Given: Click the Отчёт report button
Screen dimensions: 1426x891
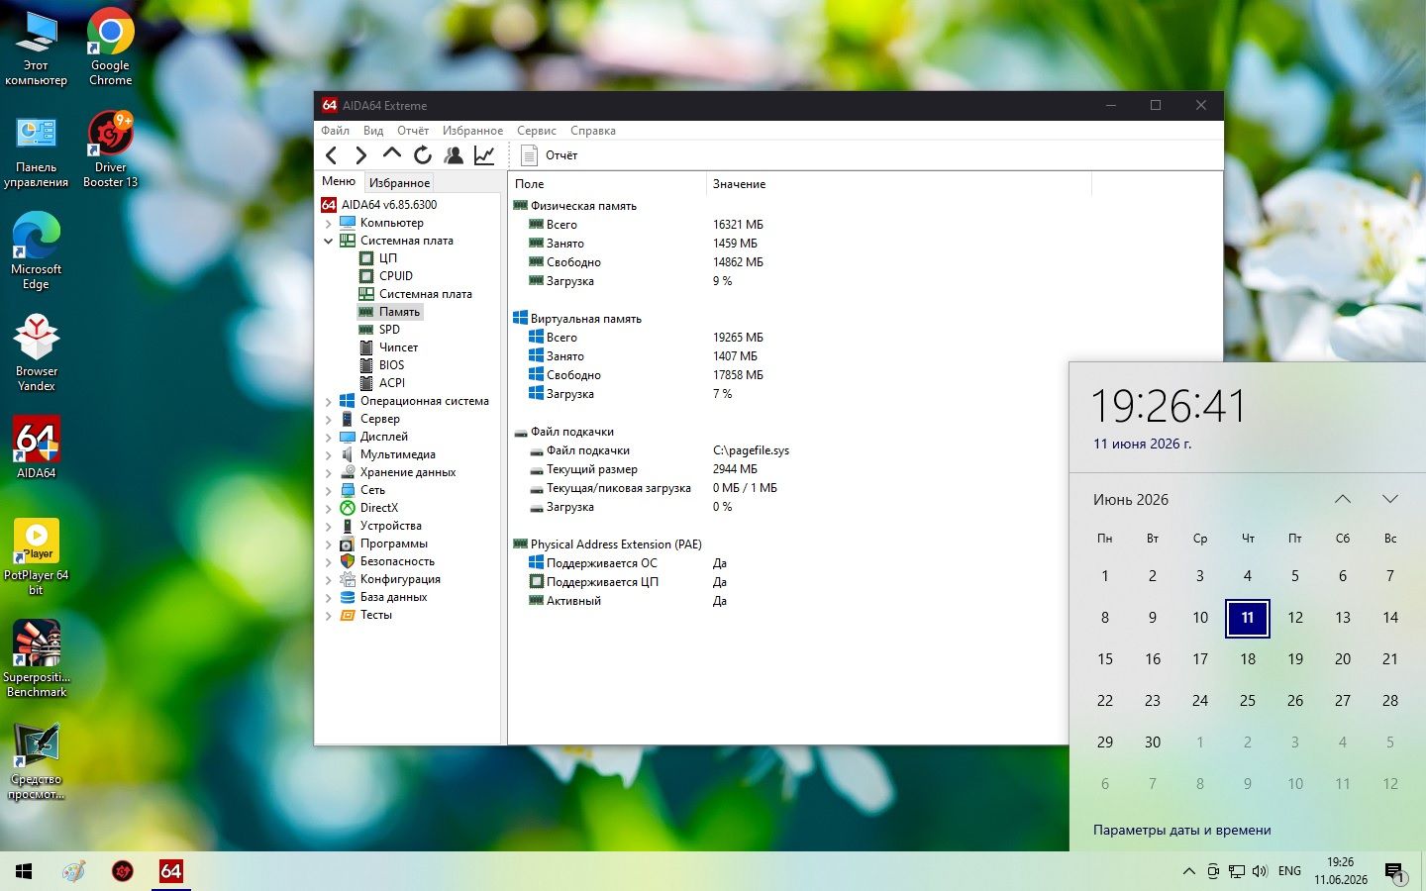Looking at the screenshot, I should (550, 155).
